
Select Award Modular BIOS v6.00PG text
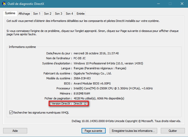tap(92, 83)
